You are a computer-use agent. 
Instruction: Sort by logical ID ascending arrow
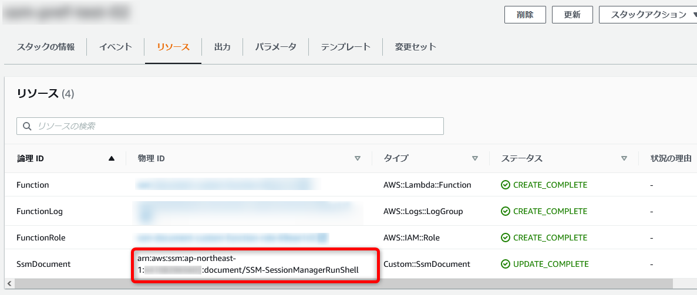pos(112,158)
